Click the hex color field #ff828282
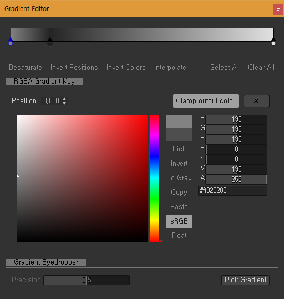 [x=232, y=191]
